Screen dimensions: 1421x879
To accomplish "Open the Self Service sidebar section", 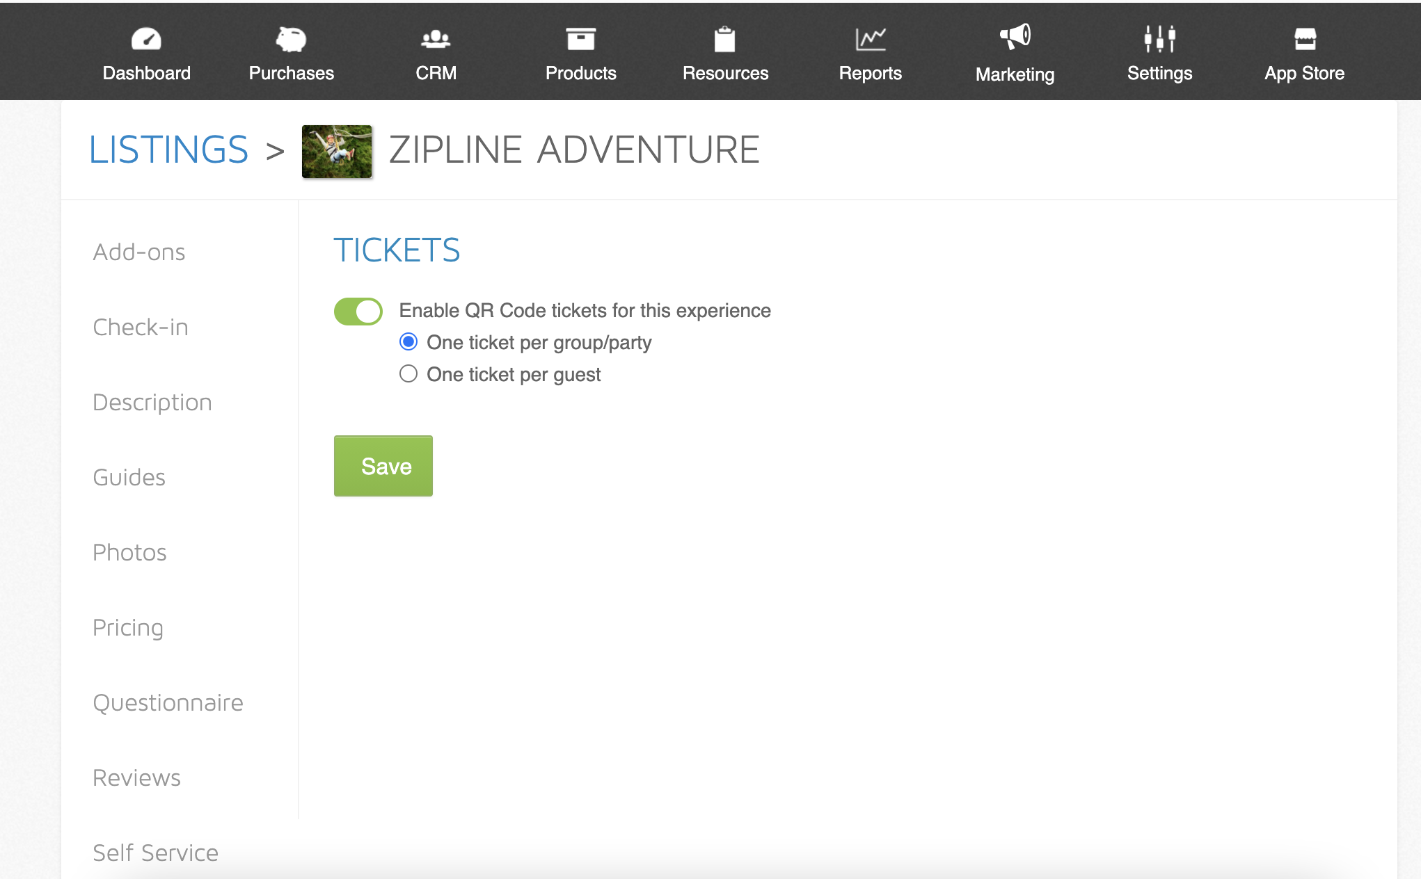I will coord(156,853).
